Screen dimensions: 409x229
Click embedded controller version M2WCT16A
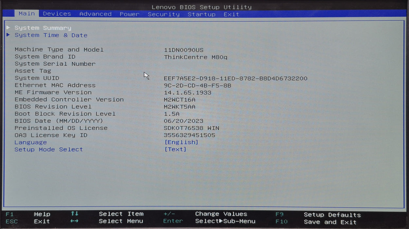point(180,100)
